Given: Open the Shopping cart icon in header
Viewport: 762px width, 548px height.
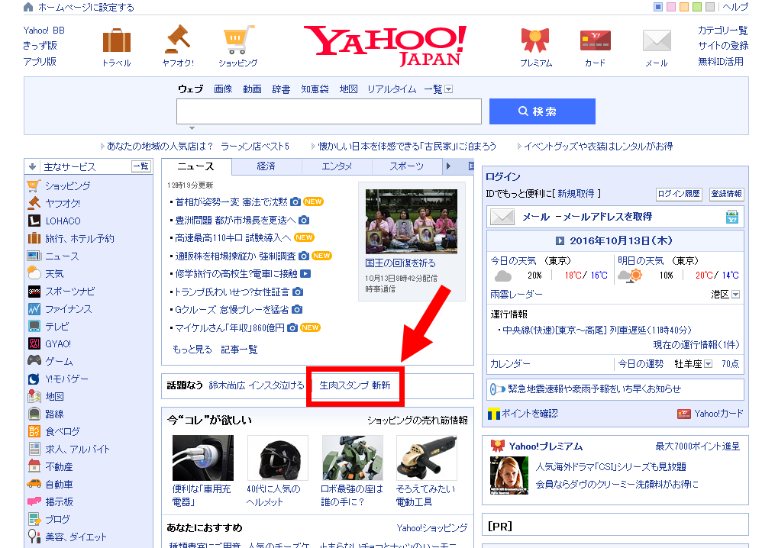Looking at the screenshot, I should point(239,40).
